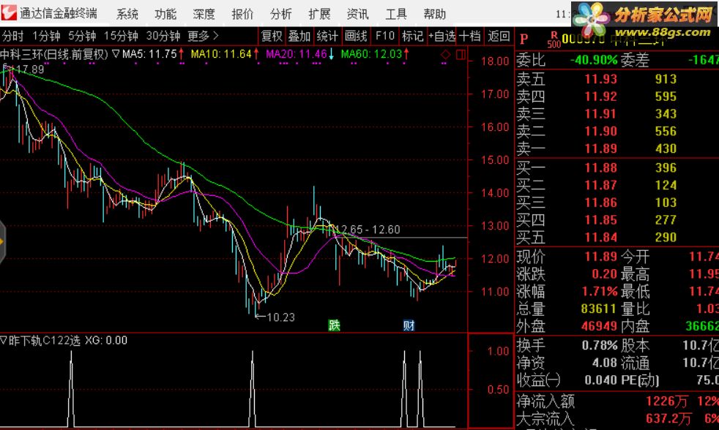Click the red P icon in the quote panel
This screenshot has height=430, width=719.
tap(524, 39)
